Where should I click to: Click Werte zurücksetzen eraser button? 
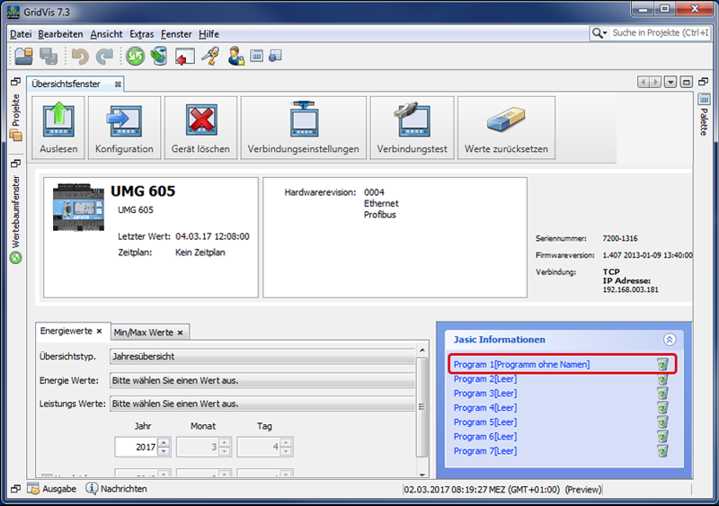tap(506, 128)
